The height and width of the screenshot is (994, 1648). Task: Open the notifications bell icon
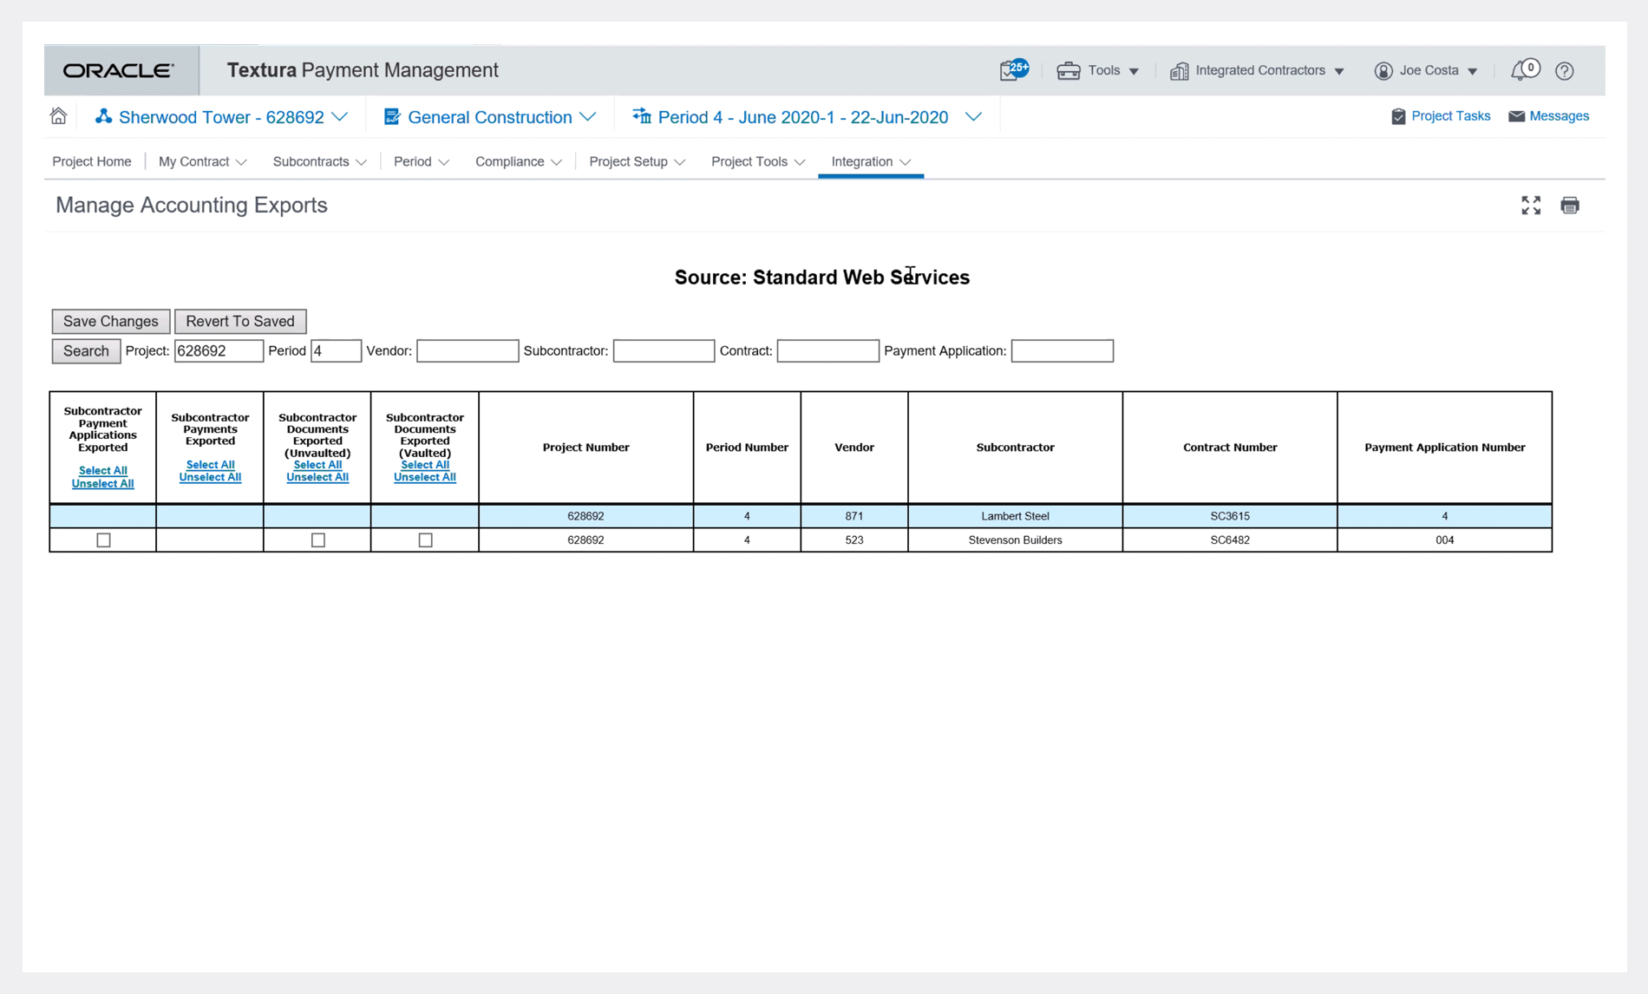(x=1524, y=70)
